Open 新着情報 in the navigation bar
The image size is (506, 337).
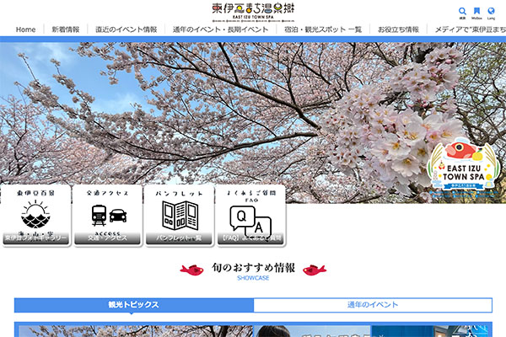click(66, 29)
